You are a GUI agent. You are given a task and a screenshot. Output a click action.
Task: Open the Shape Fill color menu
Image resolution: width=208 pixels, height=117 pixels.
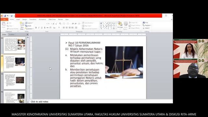pyautogui.click(x=134, y=23)
